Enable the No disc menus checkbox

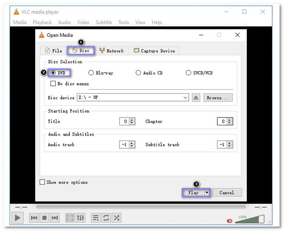53,83
